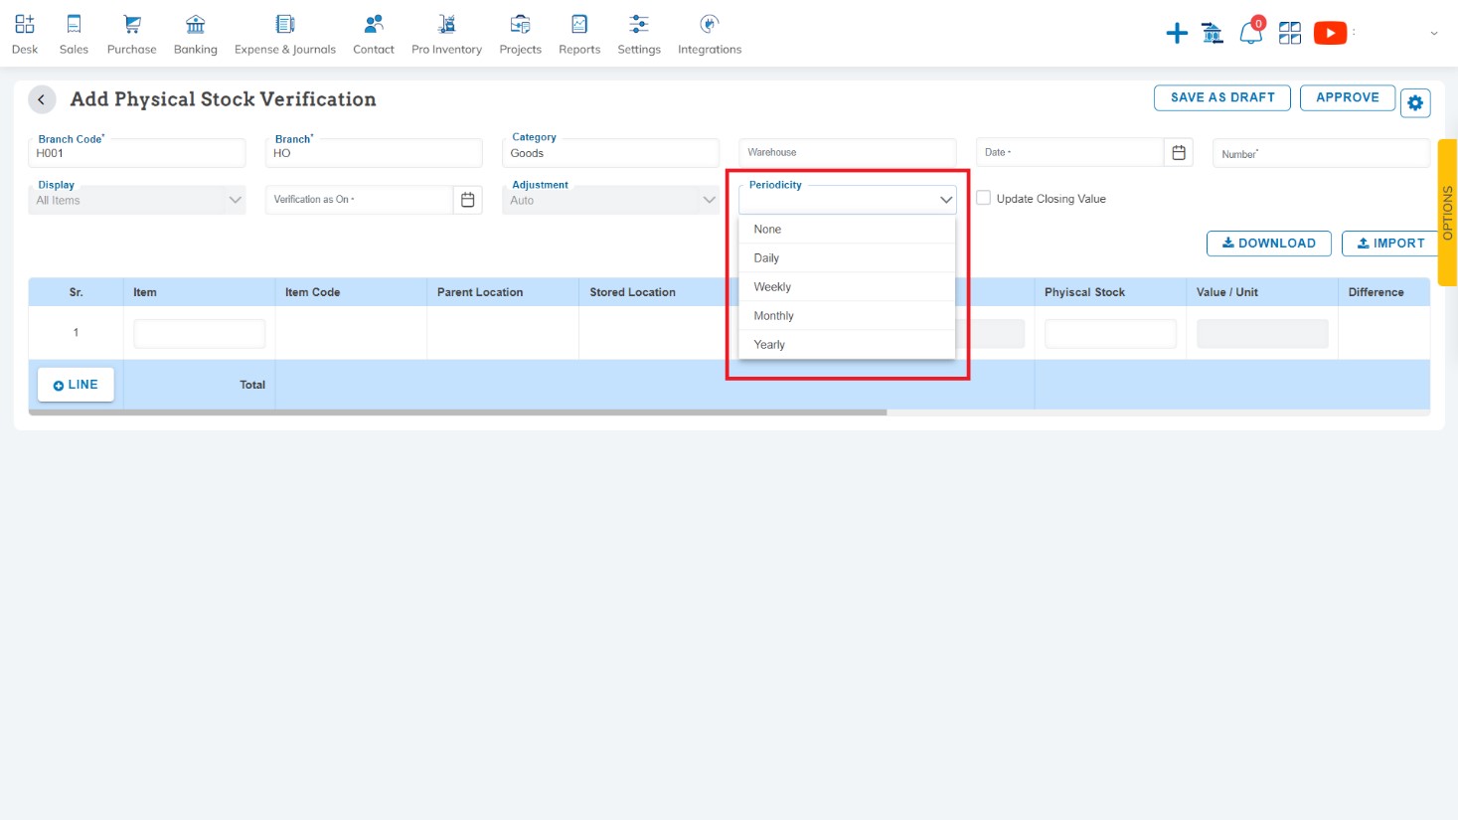Click the back arrow beside page title
Viewport: 1458px width, 820px height.
pos(42,99)
